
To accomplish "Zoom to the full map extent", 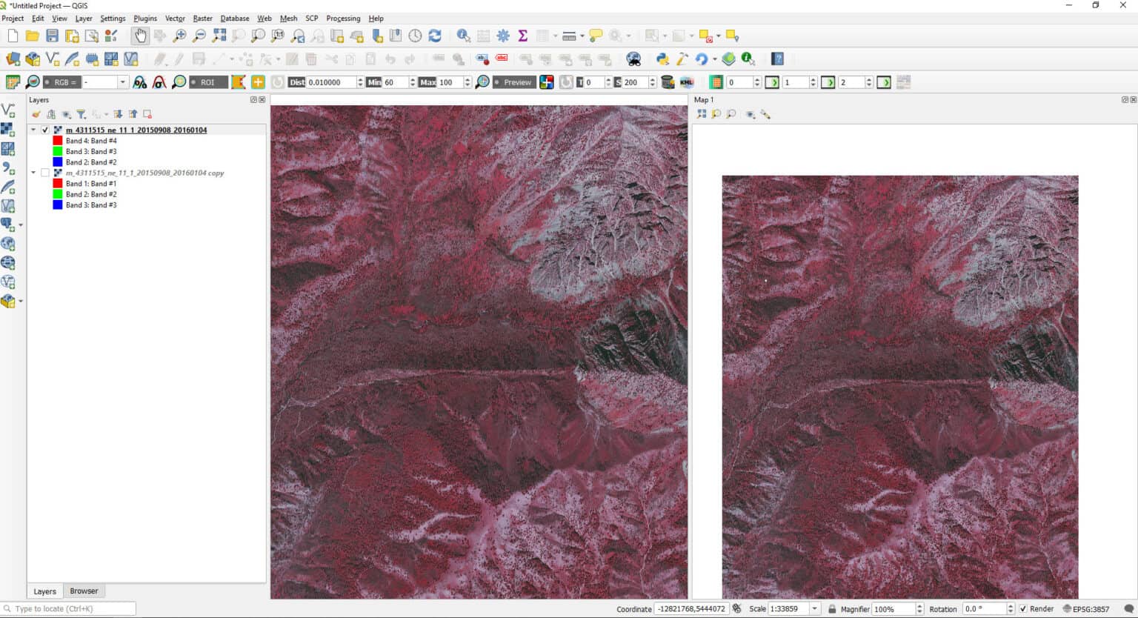I will click(219, 35).
